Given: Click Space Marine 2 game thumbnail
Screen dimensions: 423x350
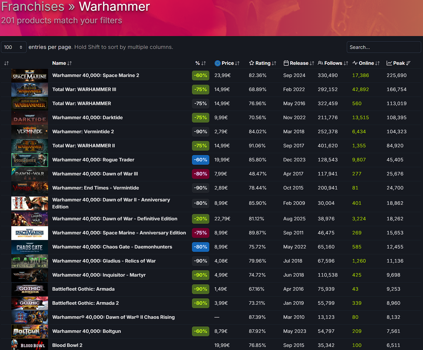Looking at the screenshot, I should tap(30, 76).
